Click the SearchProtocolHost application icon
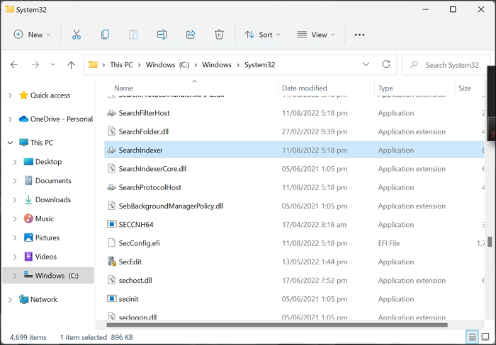 coord(111,187)
